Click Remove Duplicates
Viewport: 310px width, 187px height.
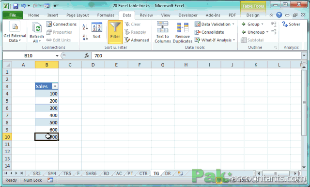point(182,32)
